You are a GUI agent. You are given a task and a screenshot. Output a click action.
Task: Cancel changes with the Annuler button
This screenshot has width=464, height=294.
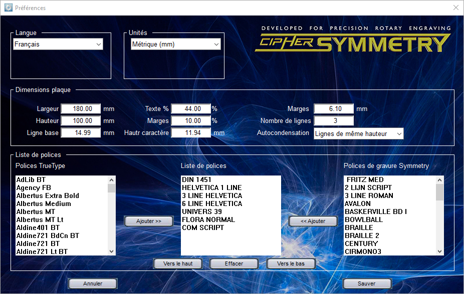[93, 283]
